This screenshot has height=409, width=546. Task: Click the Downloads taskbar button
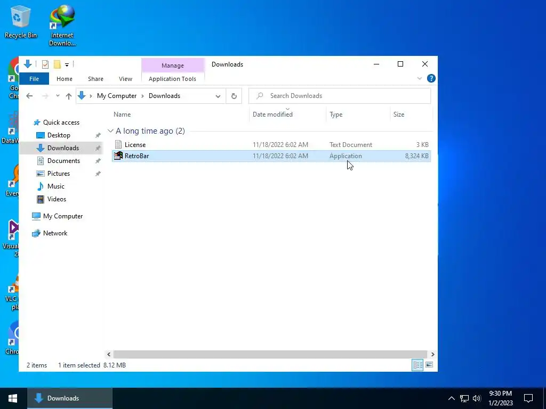[70, 398]
